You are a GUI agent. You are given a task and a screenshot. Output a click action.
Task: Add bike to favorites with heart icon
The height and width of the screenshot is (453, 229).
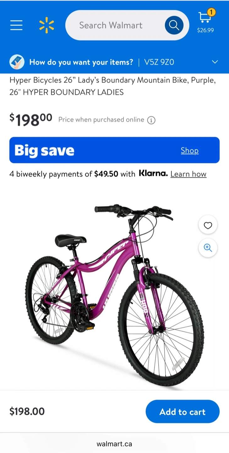coord(208,225)
